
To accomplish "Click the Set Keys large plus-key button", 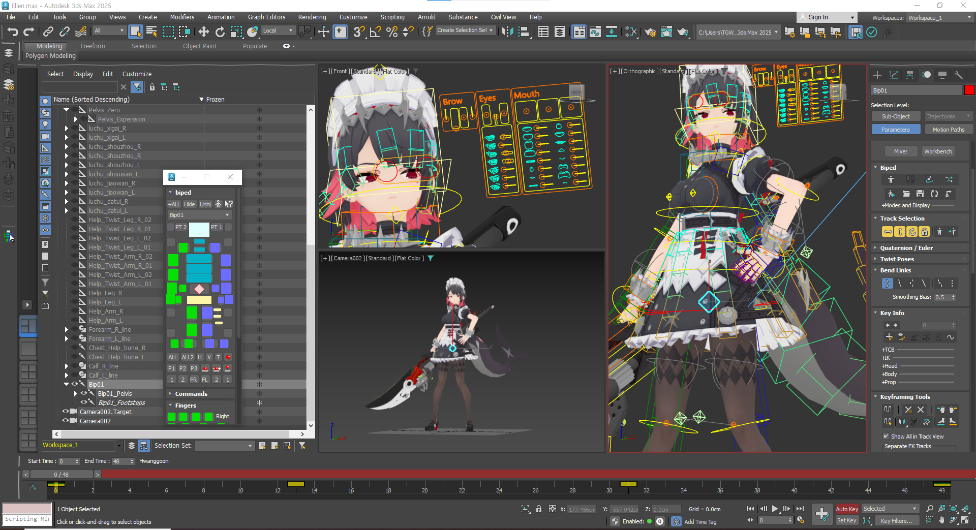I will click(822, 514).
